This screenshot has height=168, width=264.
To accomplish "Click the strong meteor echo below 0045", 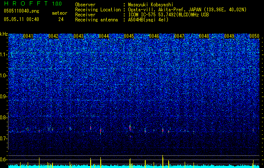I will pos(130,128).
